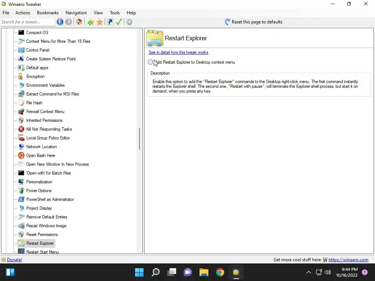Viewport: 375px width, 281px height.
Task: Open the View menu
Action: click(98, 13)
